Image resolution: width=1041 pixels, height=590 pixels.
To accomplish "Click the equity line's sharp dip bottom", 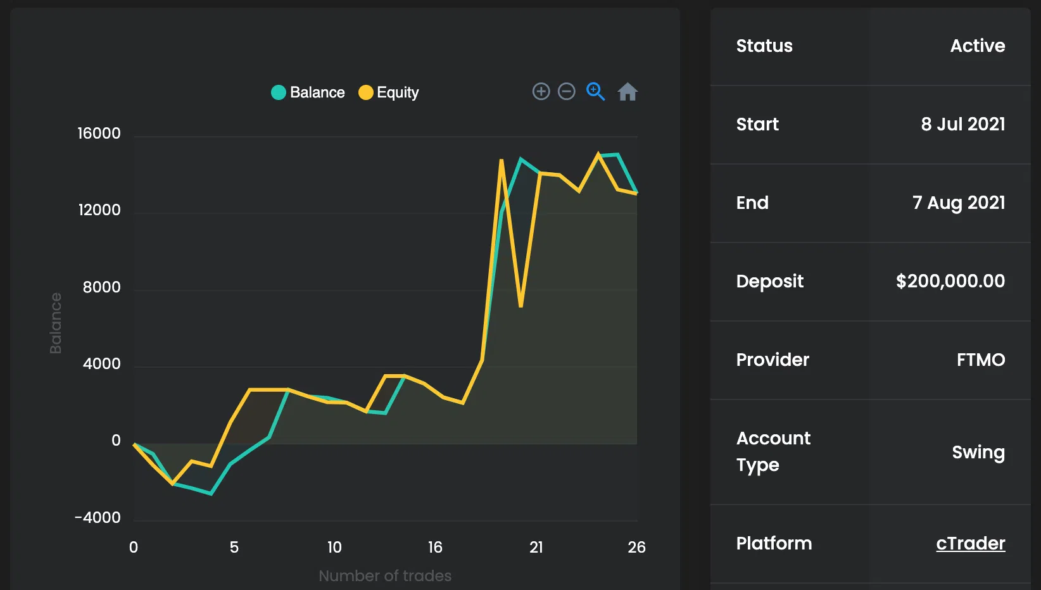I will click(520, 306).
